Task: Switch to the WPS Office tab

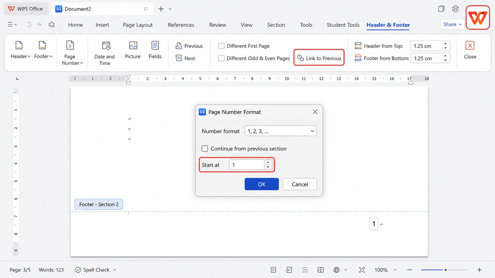Action: pos(26,9)
